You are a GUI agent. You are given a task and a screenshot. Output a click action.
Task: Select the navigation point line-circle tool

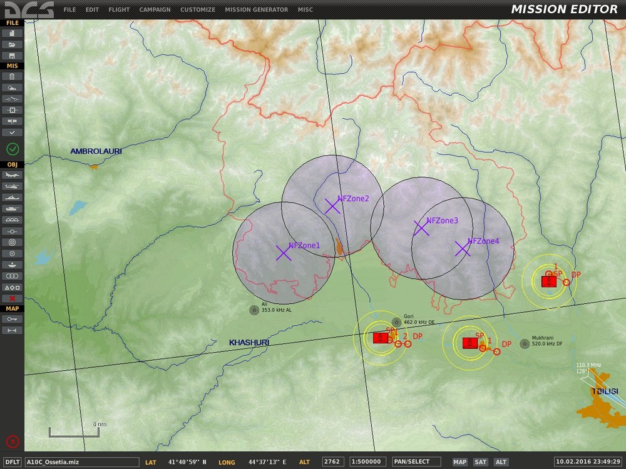tap(12, 231)
